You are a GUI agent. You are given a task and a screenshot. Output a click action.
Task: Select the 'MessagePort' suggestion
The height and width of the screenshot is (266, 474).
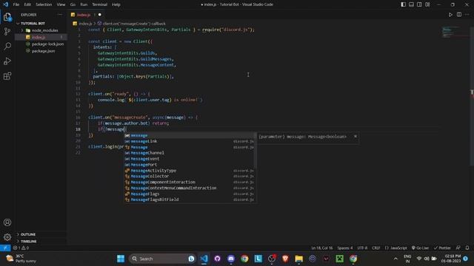pyautogui.click(x=190, y=165)
